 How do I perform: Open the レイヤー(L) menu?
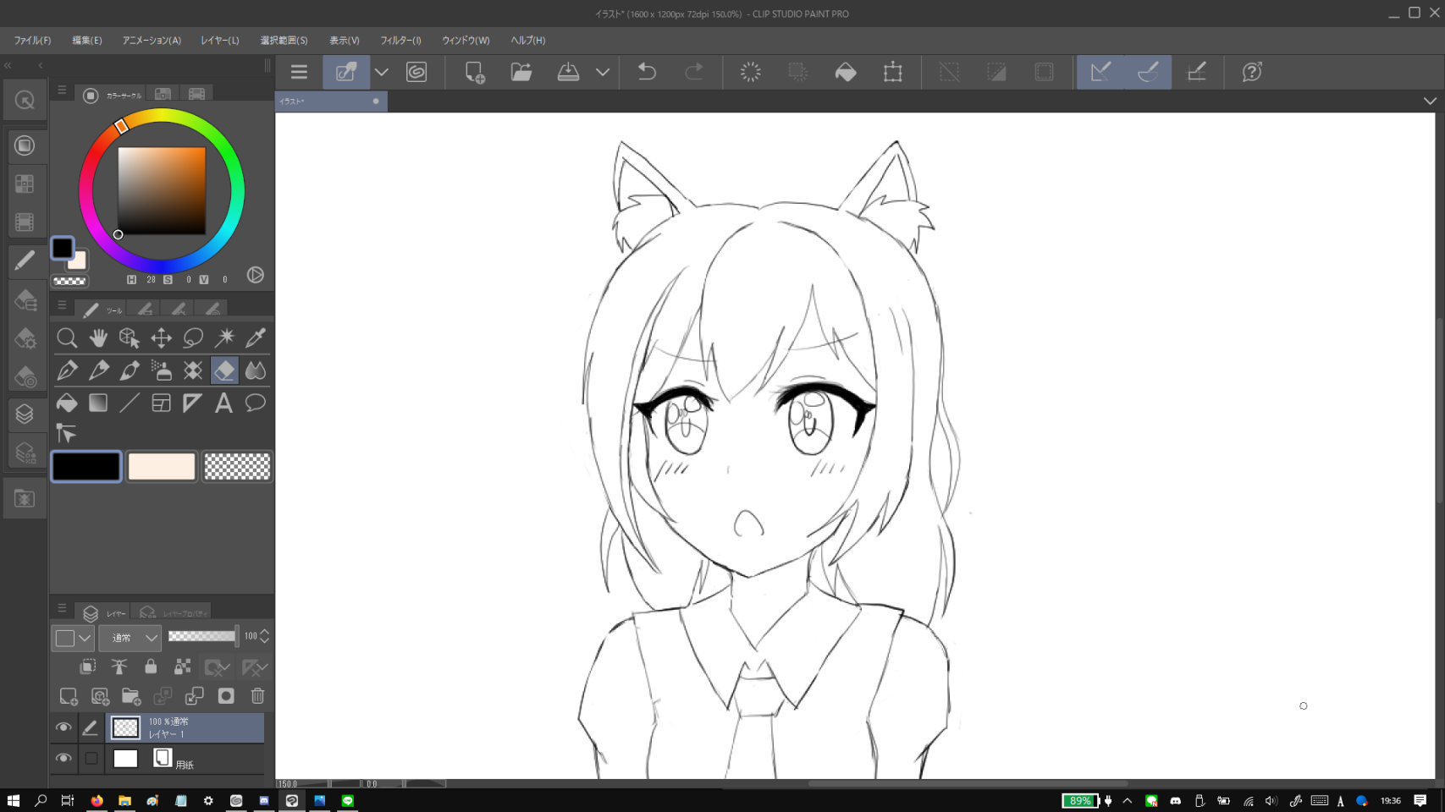[x=220, y=41]
